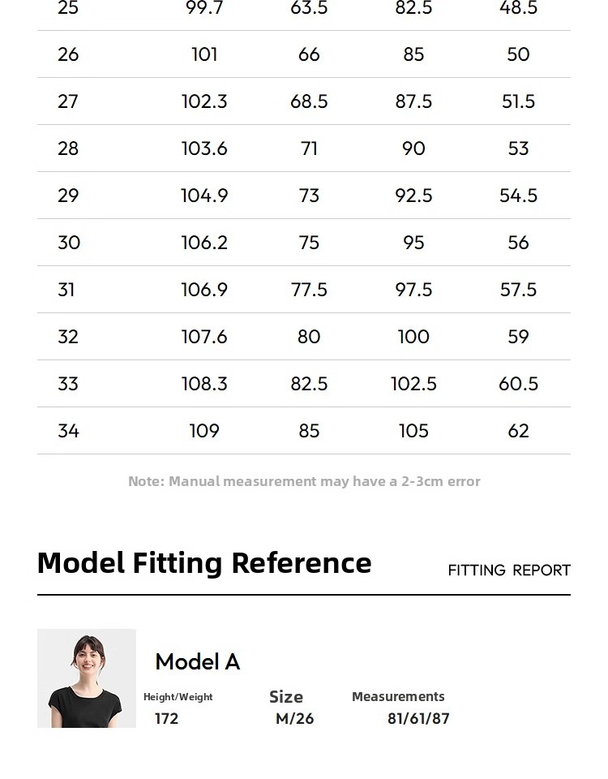Screen dimensions: 608x779
Task: Click the manual measurement error note
Action: (x=304, y=481)
